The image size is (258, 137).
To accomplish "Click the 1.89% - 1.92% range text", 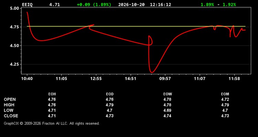I will [218, 4].
